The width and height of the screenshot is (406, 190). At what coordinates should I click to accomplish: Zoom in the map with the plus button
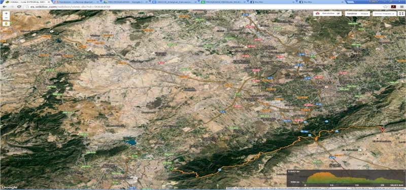click(6, 13)
